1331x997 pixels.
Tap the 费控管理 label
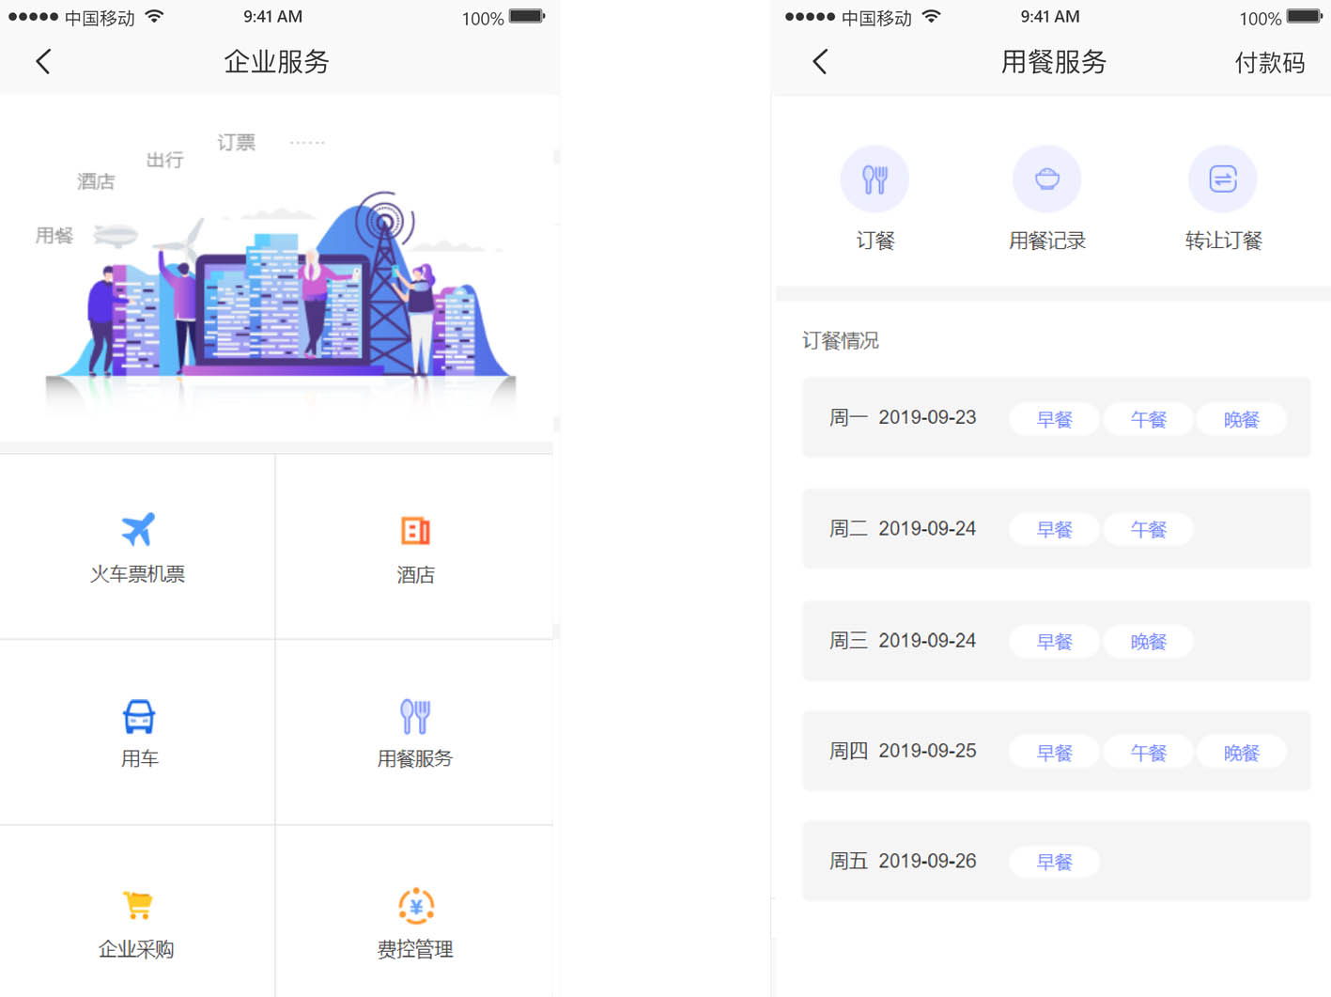click(415, 949)
